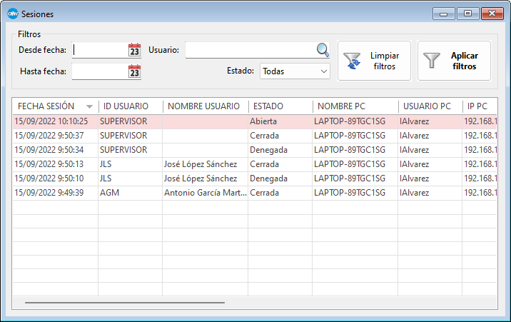Focus the Desde fecha input field
511x322 pixels.
pos(100,50)
